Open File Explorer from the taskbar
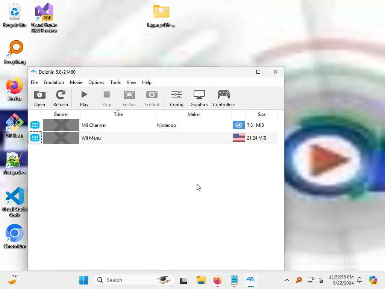 click(201, 280)
